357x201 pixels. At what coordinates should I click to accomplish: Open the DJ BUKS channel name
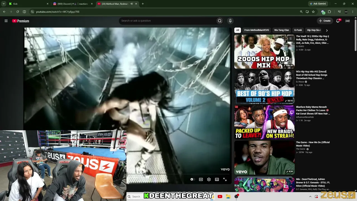pyautogui.click(x=300, y=46)
